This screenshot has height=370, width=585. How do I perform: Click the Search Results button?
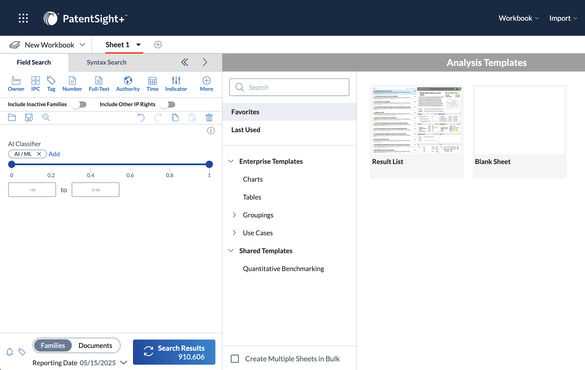point(174,352)
